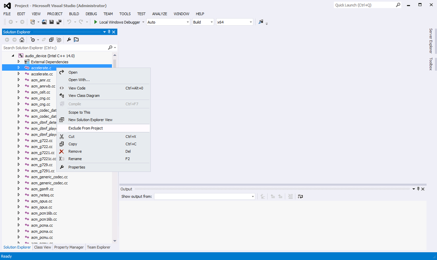The width and height of the screenshot is (437, 260).
Task: Click the Home icon in Solution Explorer
Action: tap(22, 40)
